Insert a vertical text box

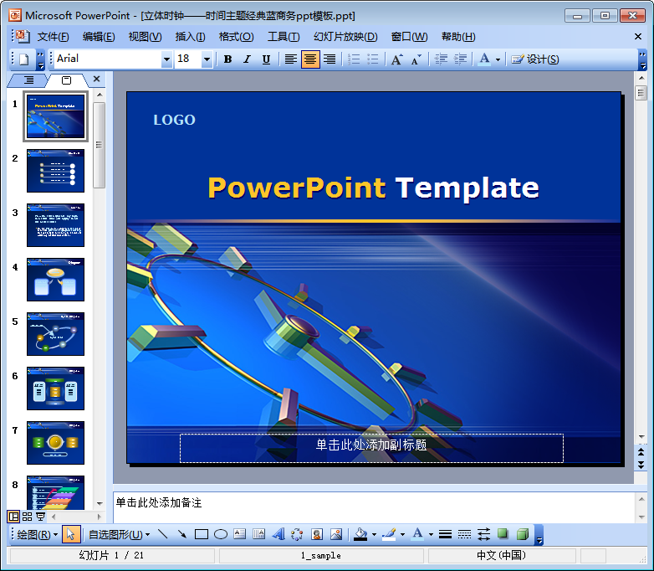point(258,534)
